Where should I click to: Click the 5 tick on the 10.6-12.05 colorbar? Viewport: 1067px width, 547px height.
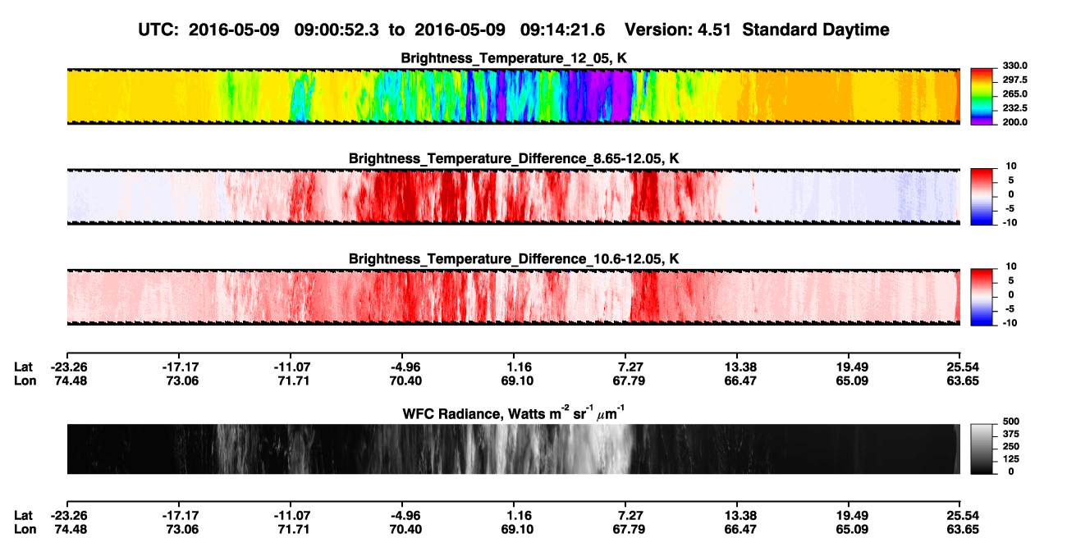pyautogui.click(x=1011, y=280)
